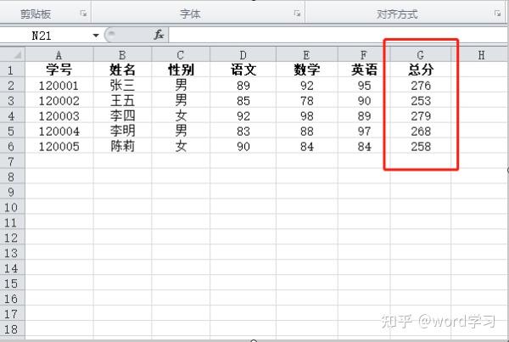The image size is (509, 342).
Task: Select column C header
Action: click(x=181, y=54)
